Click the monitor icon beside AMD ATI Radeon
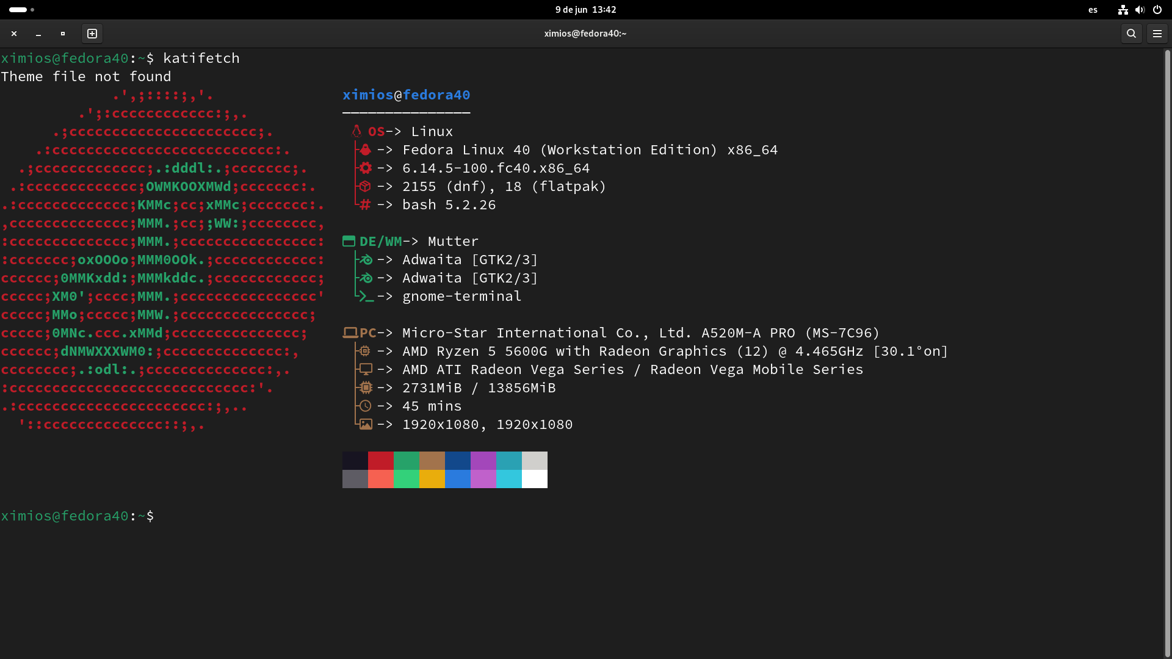This screenshot has width=1172, height=659. 365,369
